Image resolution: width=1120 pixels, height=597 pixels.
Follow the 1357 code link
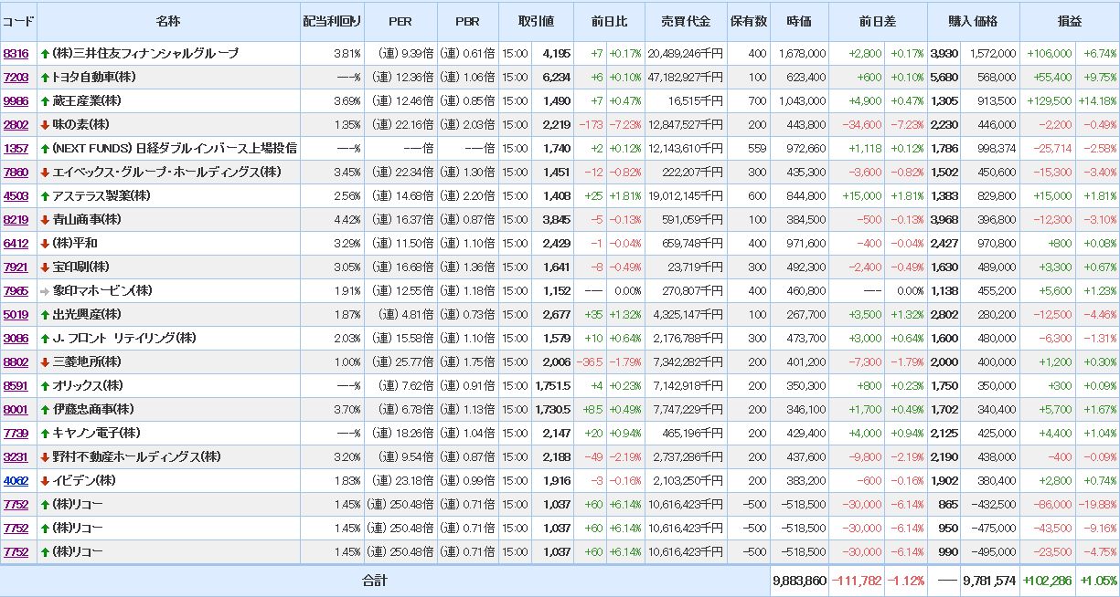[x=16, y=149]
